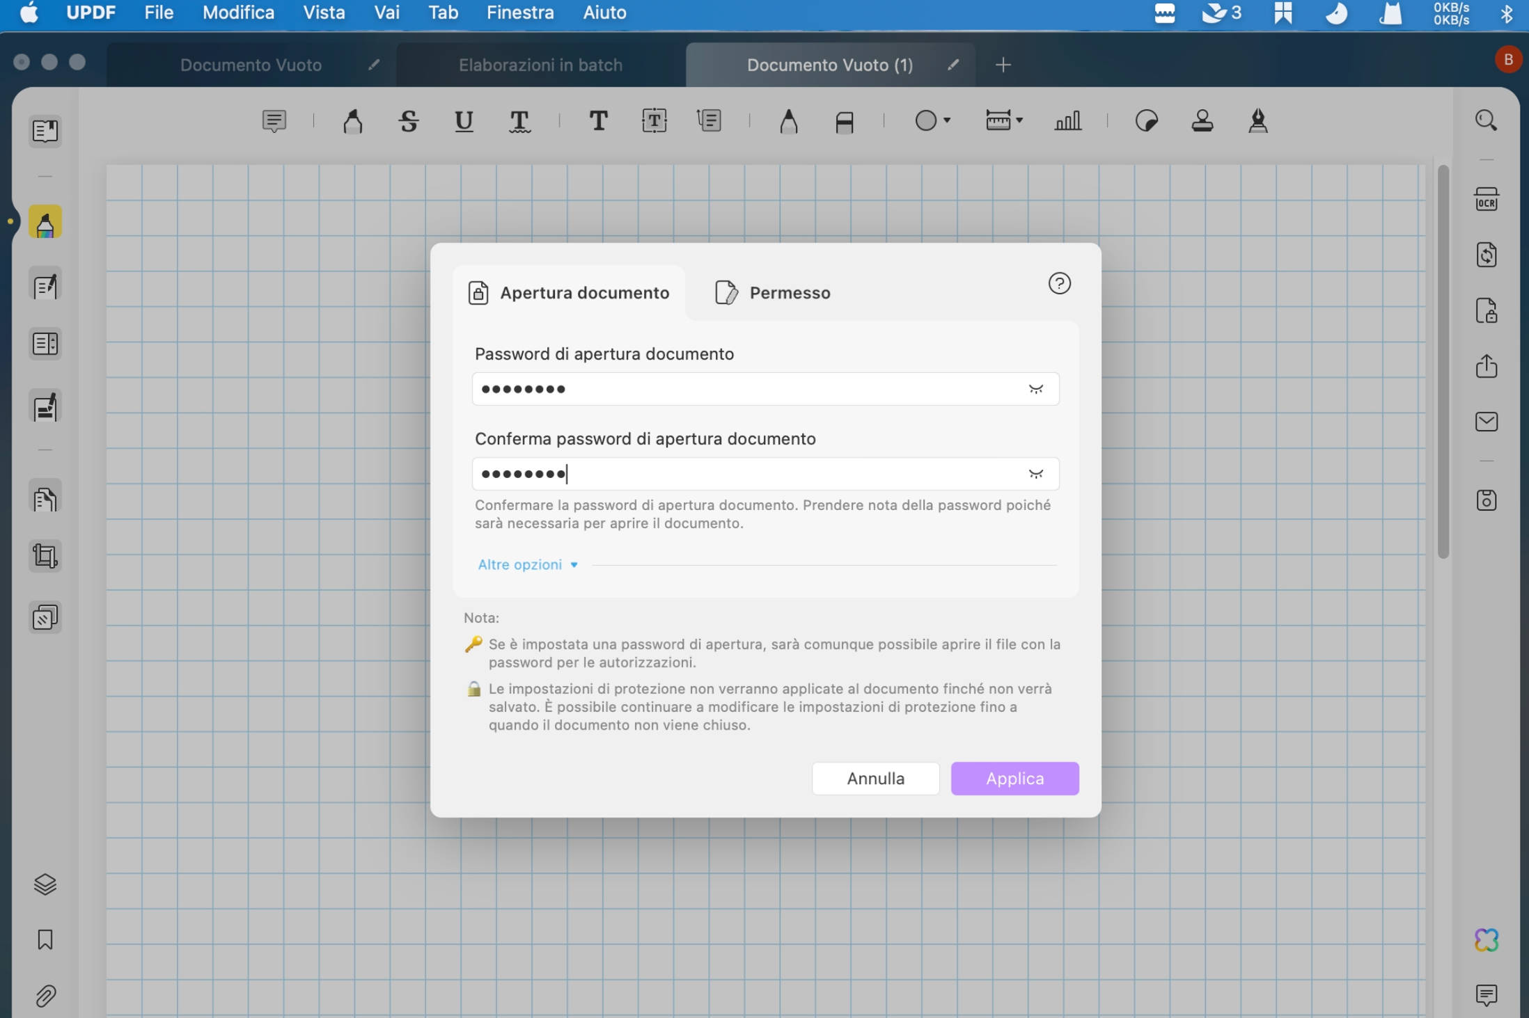Screen dimensions: 1529x1018
Task: Open the Bluetooth menu bar icon
Action: click(1506, 13)
